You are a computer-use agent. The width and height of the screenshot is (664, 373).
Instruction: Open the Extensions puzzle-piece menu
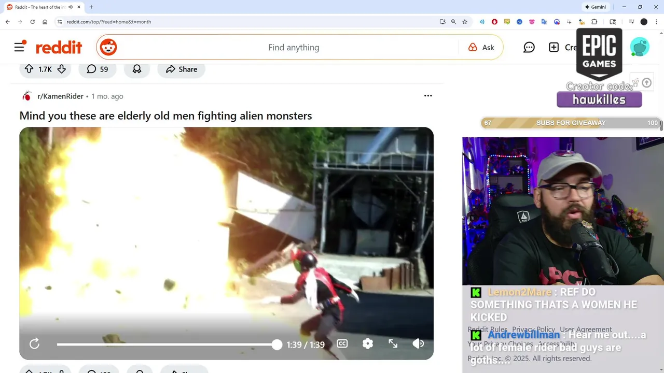594,22
